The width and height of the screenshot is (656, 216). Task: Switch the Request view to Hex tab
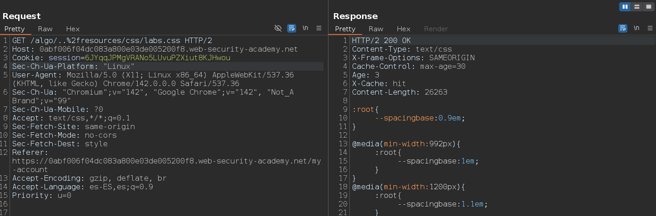[73, 29]
